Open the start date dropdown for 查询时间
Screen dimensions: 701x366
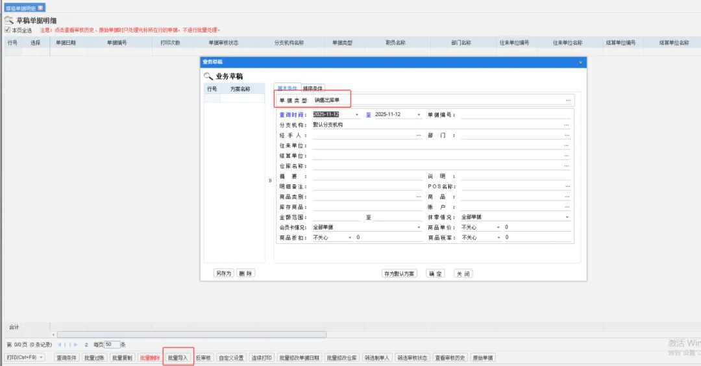[357, 114]
